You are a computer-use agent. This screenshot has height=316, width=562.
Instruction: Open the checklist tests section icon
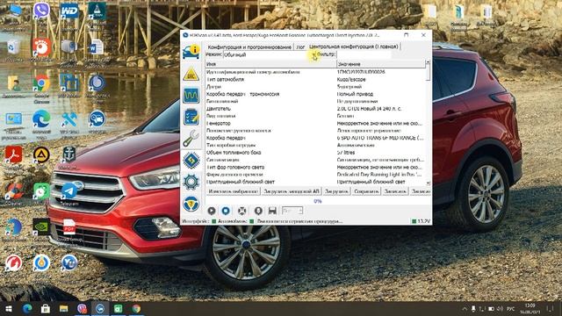(x=191, y=117)
